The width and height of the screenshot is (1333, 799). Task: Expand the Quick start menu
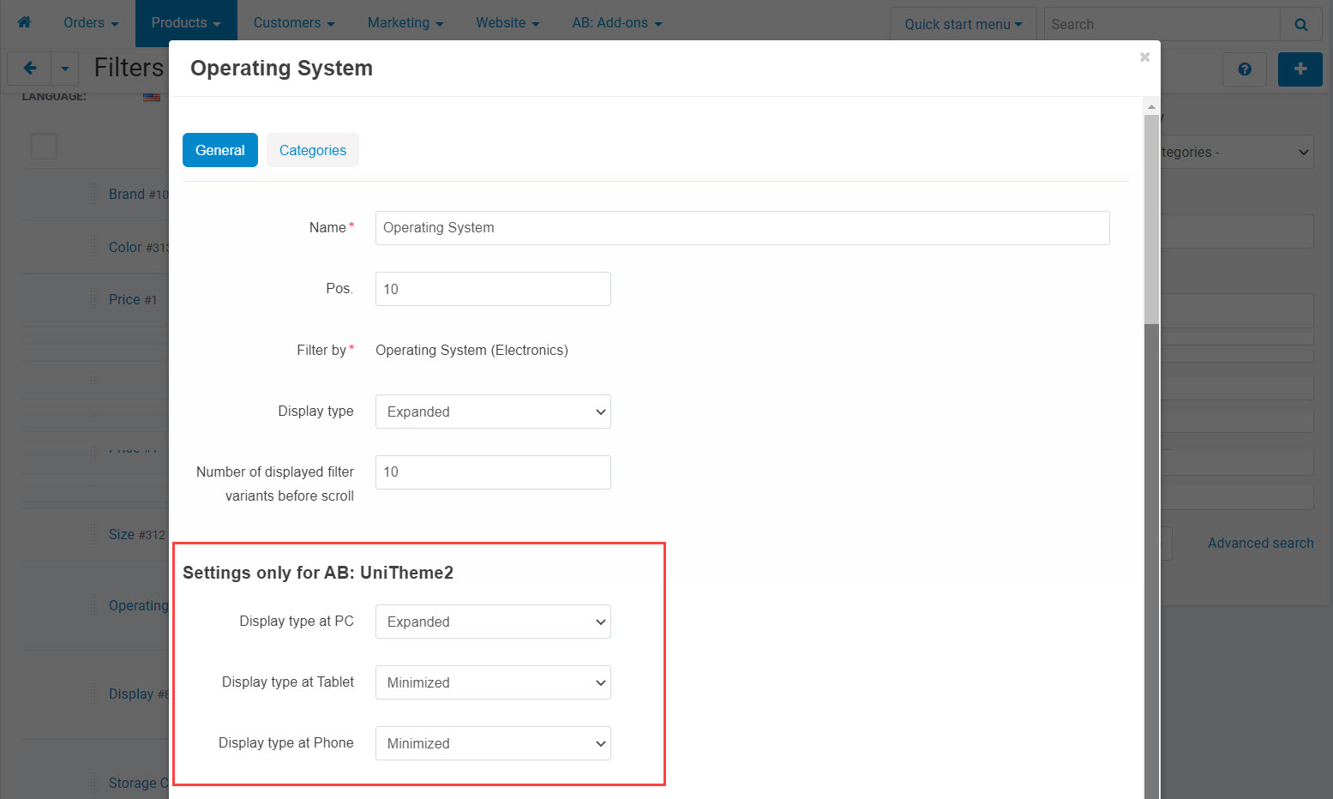click(x=964, y=24)
